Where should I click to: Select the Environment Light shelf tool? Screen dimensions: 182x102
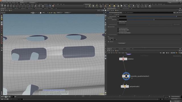[x=114, y=6]
